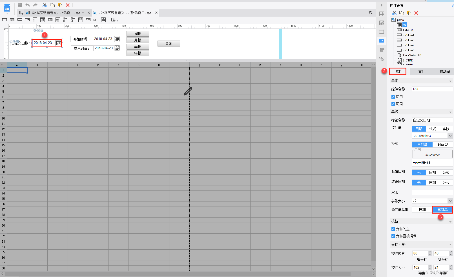The height and width of the screenshot is (277, 454).
Task: Copy widget in control settings panel
Action: click(x=402, y=13)
